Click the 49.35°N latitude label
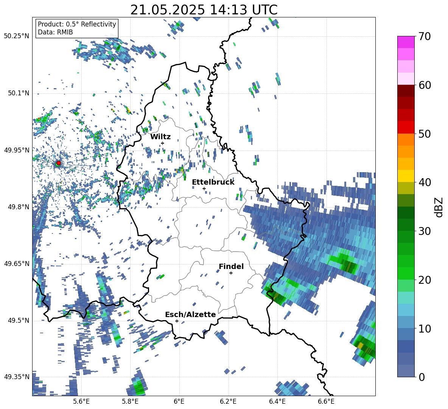Screen dimensions: 448x409 (x=17, y=377)
